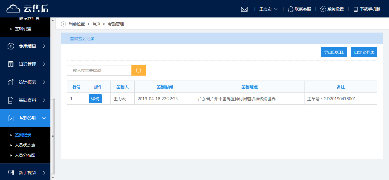The width and height of the screenshot is (389, 180).
Task: Open 人员分布图 submenu item
Action: point(25,155)
